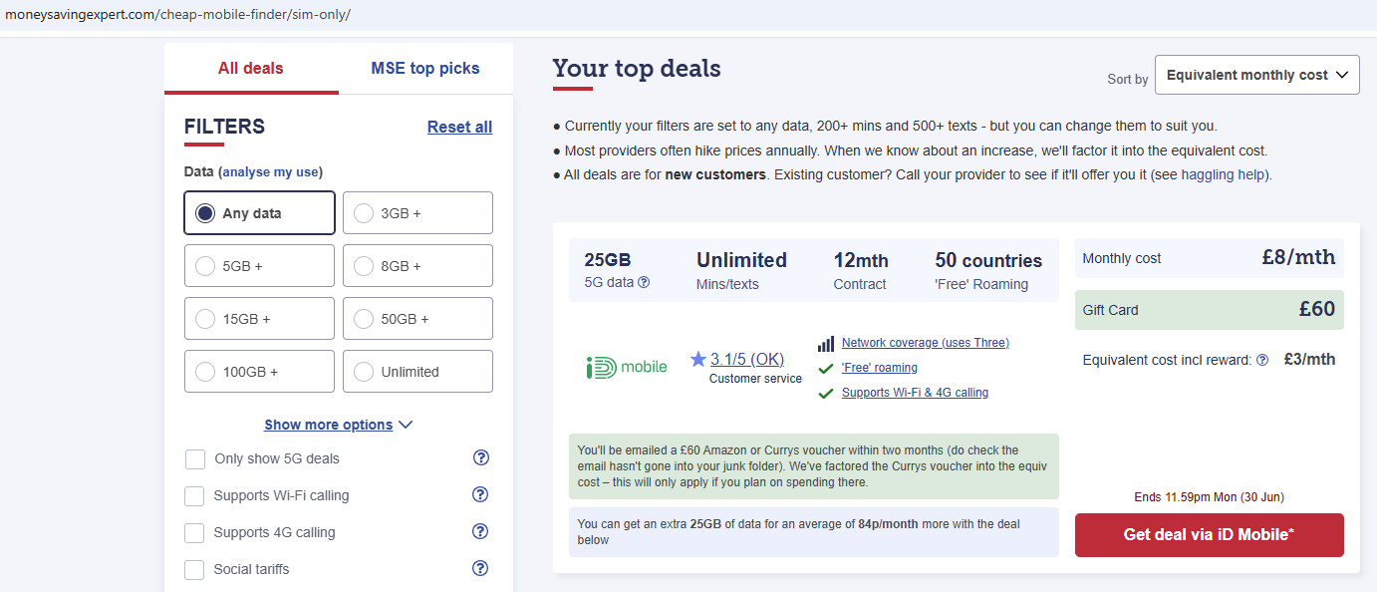Click help icon next to Supports 4G calling
The image size is (1377, 592).
pos(481,531)
